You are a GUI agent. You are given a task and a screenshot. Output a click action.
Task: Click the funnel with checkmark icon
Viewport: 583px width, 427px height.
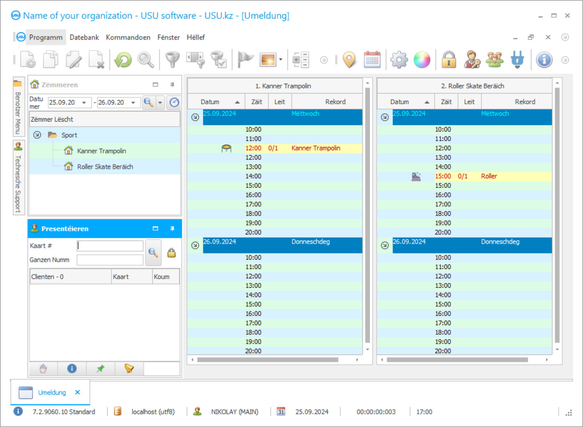219,60
